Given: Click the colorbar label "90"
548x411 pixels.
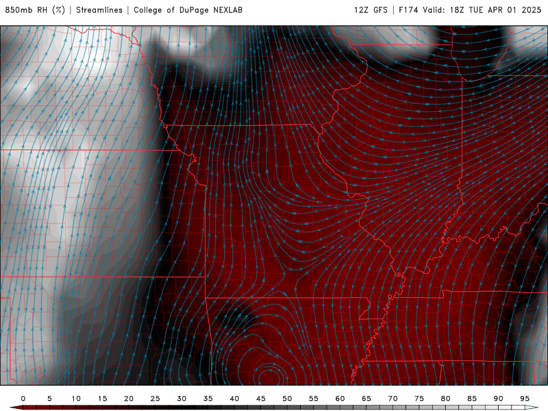Looking at the screenshot, I should (499, 399).
